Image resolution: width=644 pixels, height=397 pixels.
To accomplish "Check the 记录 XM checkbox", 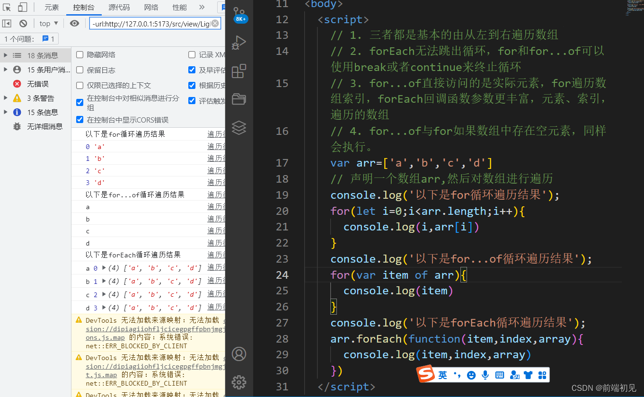I will pyautogui.click(x=192, y=54).
